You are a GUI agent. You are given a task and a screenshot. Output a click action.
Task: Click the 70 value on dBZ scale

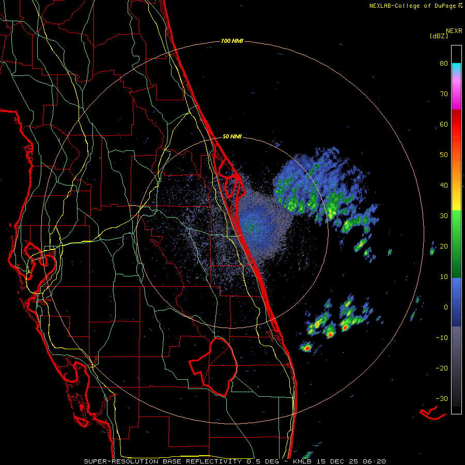pos(444,94)
